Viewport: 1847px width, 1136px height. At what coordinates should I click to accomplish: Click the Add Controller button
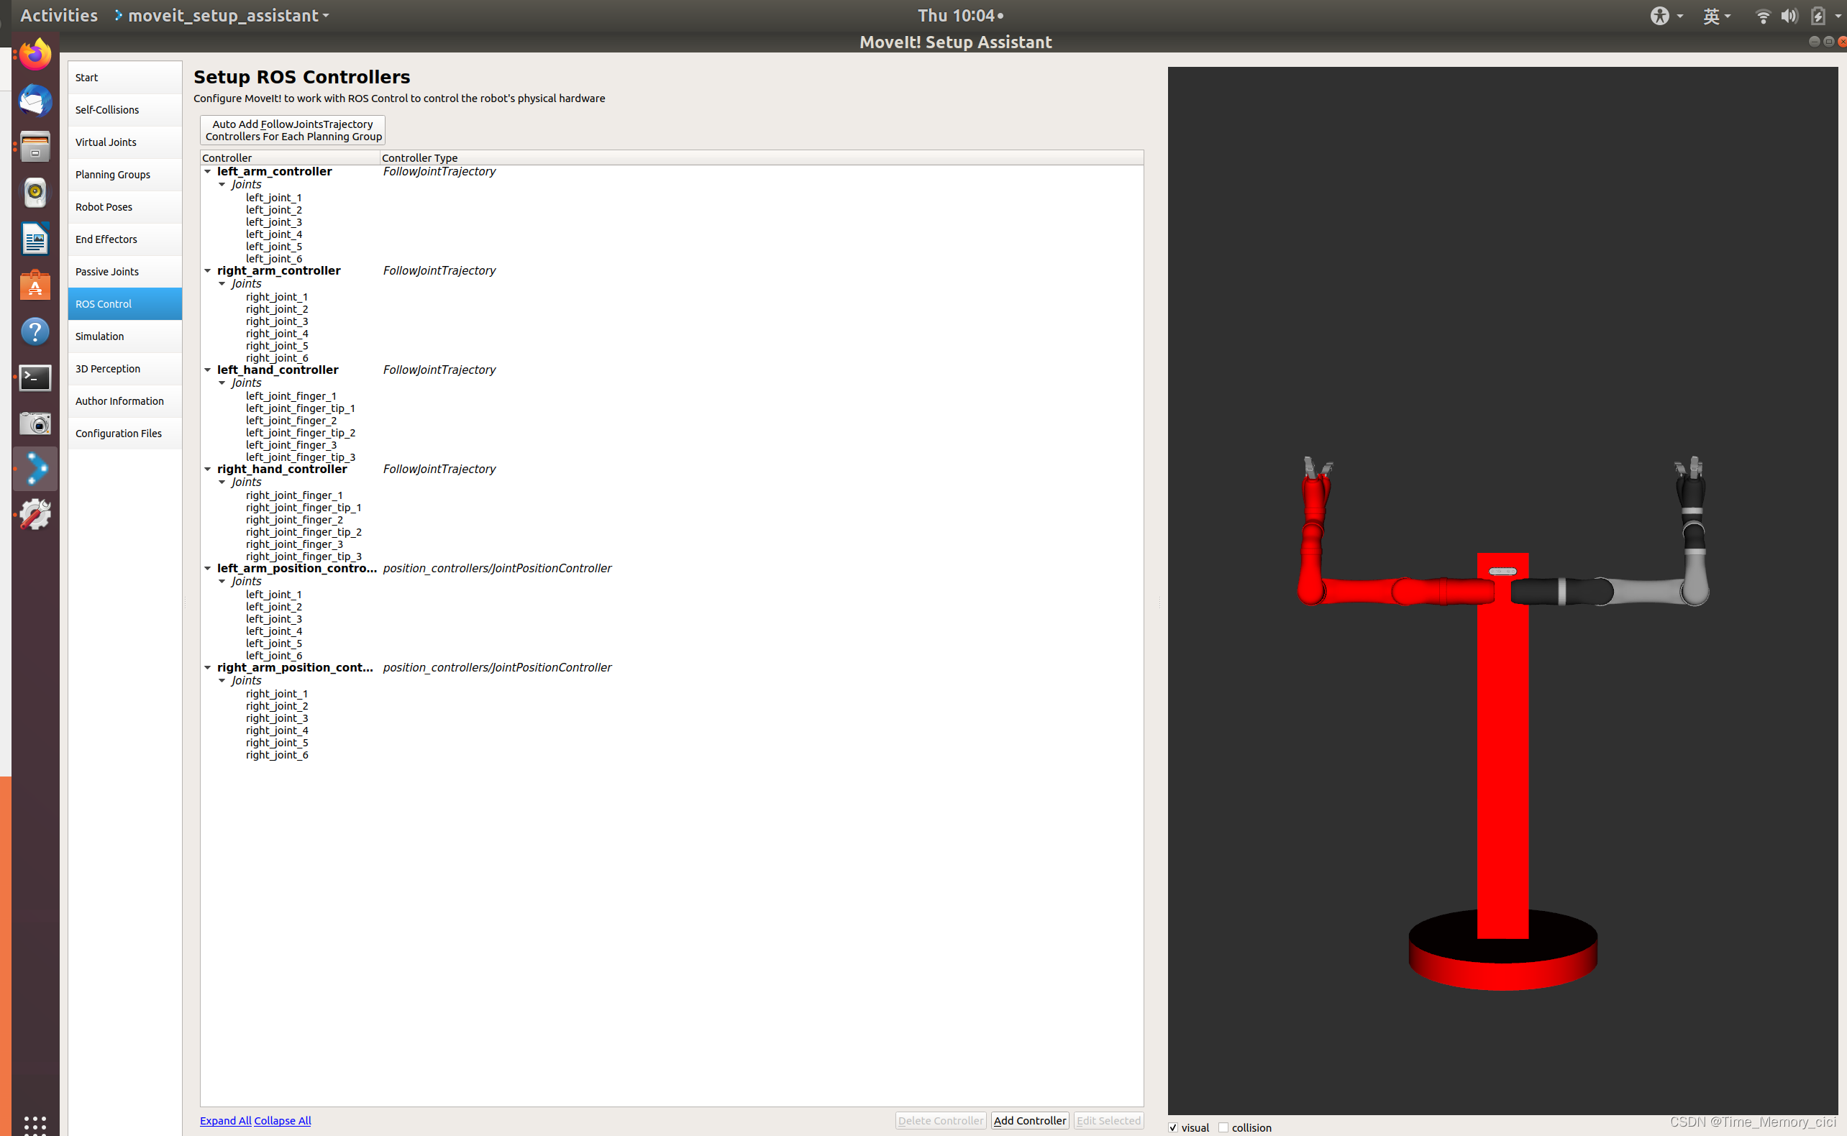tap(1030, 1120)
